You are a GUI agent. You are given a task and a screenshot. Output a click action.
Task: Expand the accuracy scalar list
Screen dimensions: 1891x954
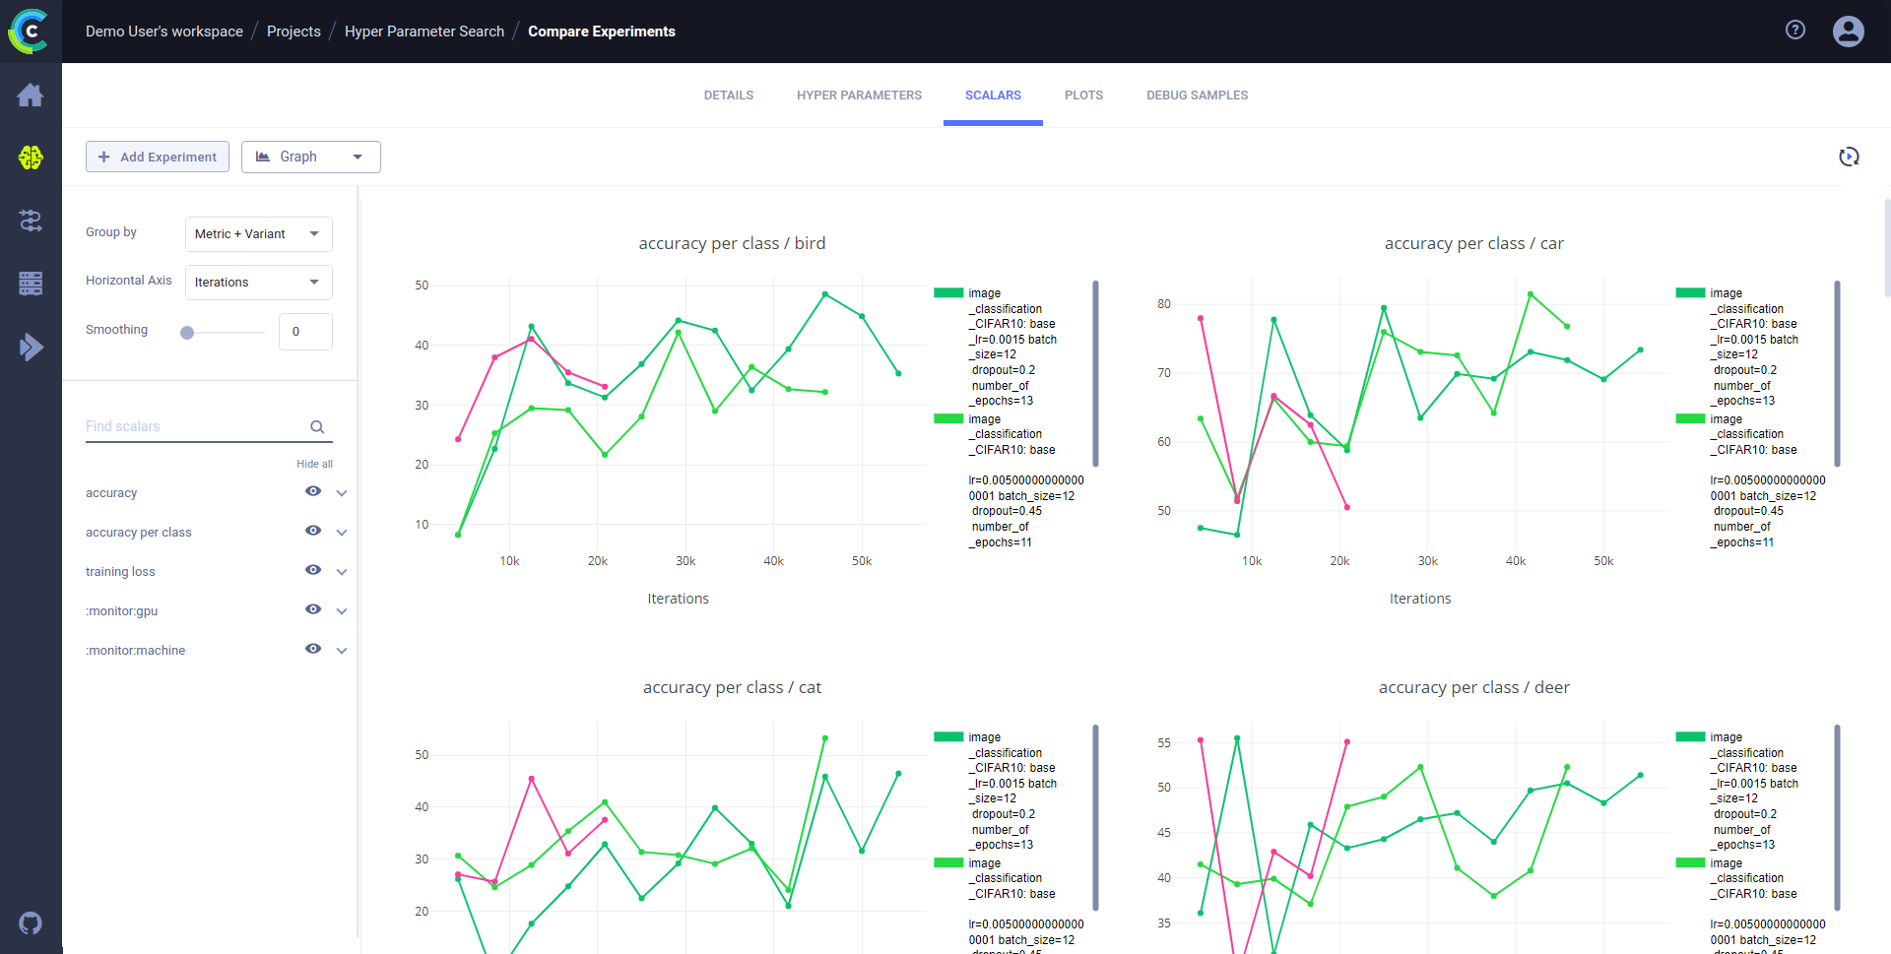342,493
